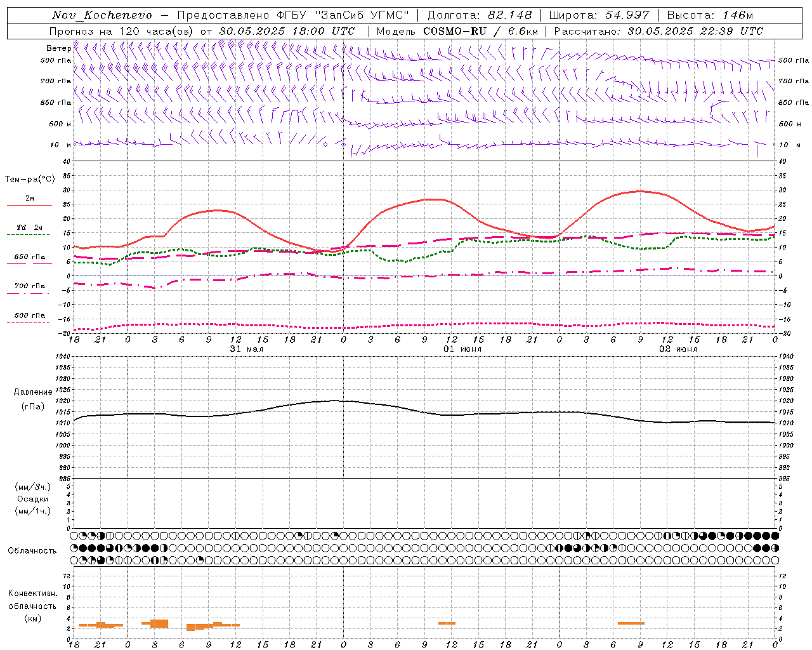This screenshot has height=650, width=812.
Task: Click the 01 июня date label
Action: coord(462,349)
